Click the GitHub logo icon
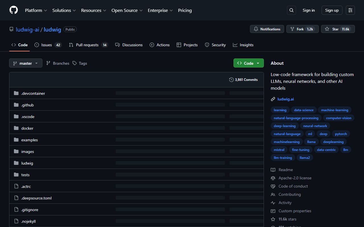364x227 pixels. tap(14, 10)
